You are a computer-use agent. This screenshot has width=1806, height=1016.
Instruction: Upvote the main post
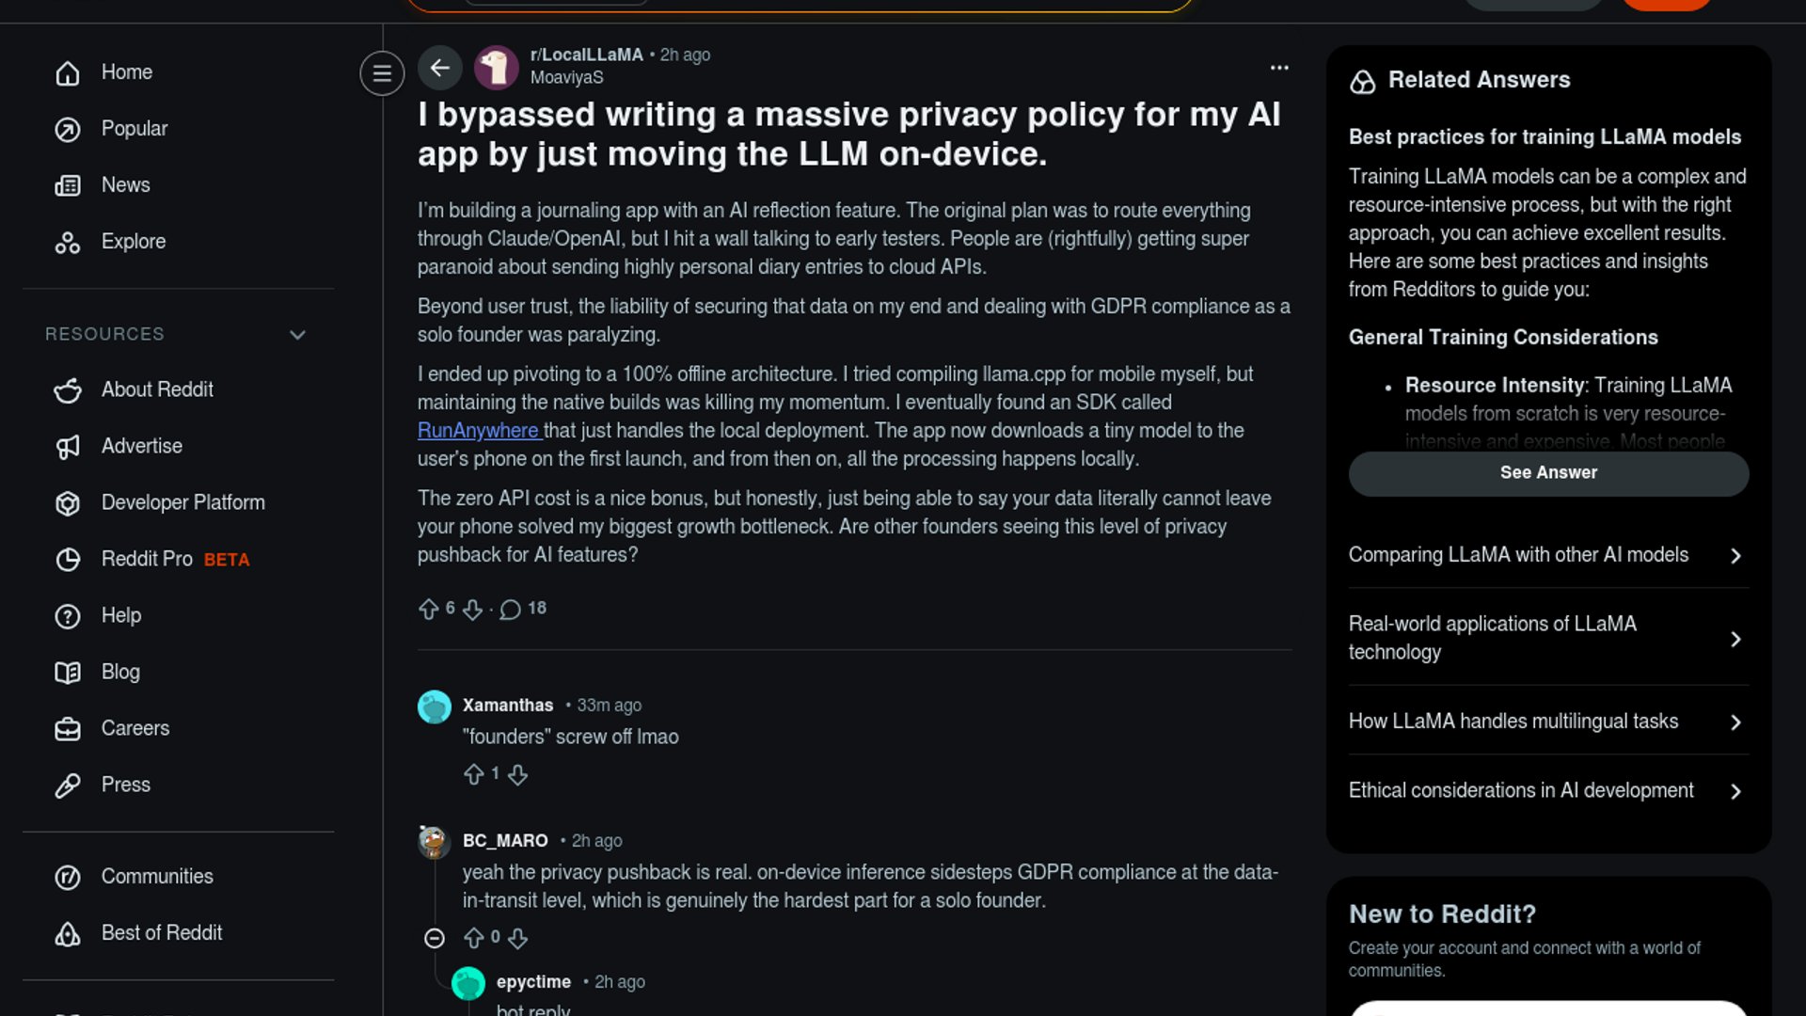(x=429, y=610)
